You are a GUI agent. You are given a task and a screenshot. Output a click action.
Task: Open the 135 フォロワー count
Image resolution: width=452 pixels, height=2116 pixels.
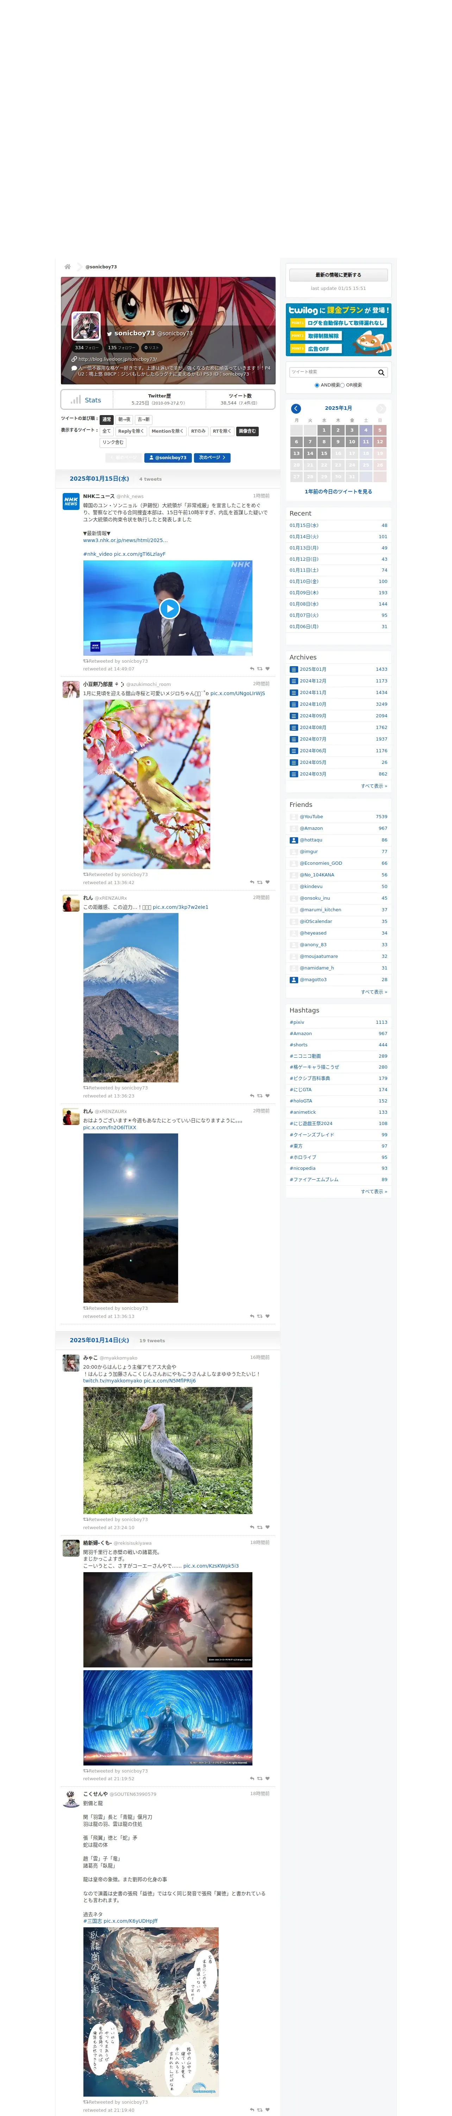121,347
